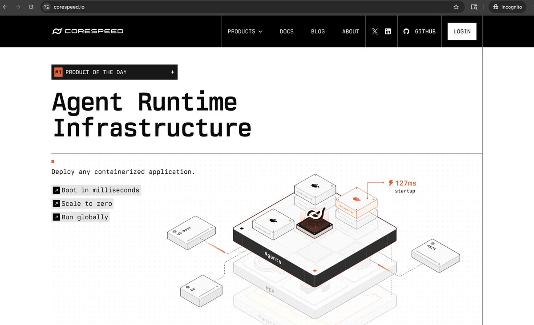Click the arrow icon beside 'Run globally'
Image resolution: width=534 pixels, height=325 pixels.
pos(57,217)
